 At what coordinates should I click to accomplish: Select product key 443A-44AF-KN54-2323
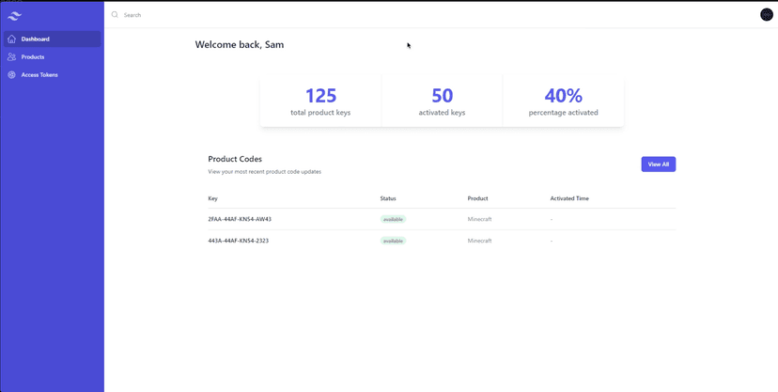pos(238,241)
